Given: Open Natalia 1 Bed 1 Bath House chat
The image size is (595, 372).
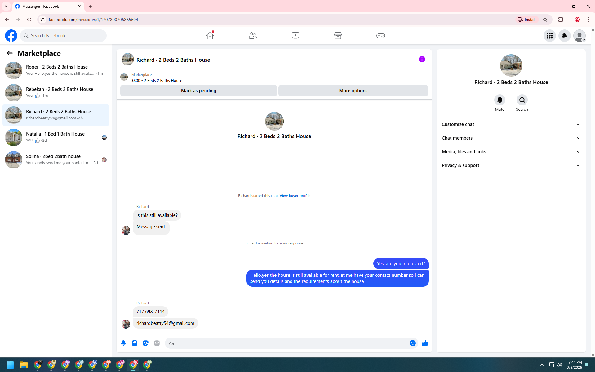Looking at the screenshot, I should [56, 137].
